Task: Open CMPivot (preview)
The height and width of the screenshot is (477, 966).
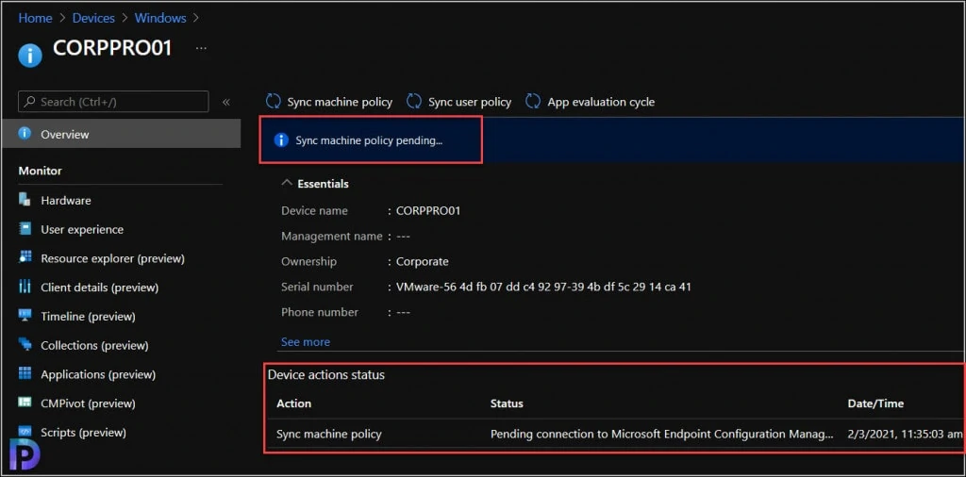Action: tap(88, 403)
